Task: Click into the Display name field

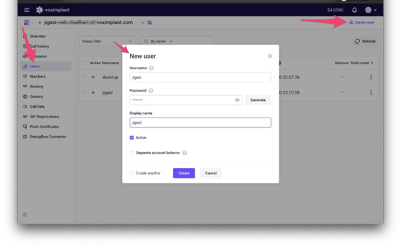Action: tap(201, 122)
